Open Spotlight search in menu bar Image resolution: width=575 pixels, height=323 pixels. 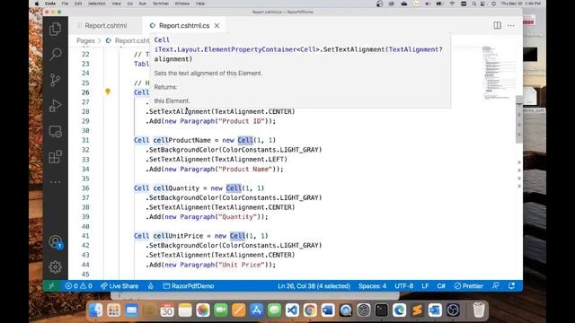pyautogui.click(x=473, y=4)
